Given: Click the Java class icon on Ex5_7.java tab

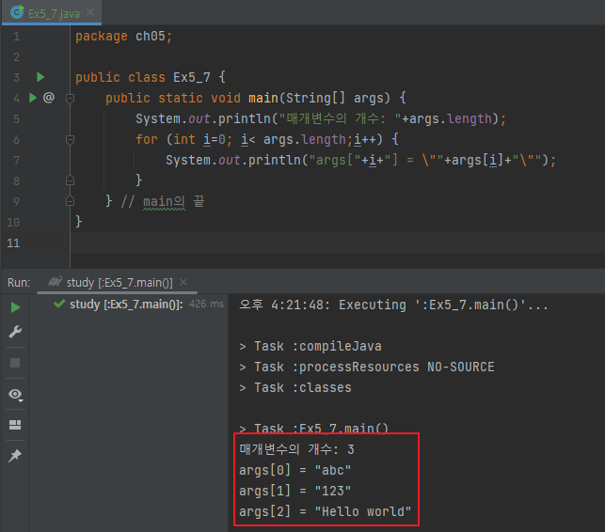Looking at the screenshot, I should coord(17,12).
